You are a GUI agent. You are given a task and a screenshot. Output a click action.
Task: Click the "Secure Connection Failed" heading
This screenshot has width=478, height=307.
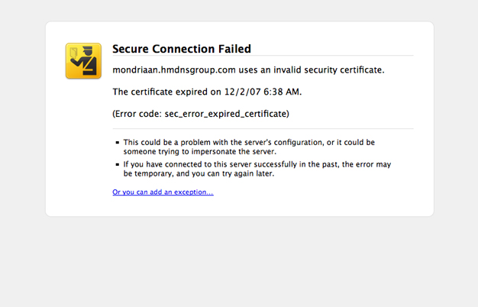pos(182,49)
